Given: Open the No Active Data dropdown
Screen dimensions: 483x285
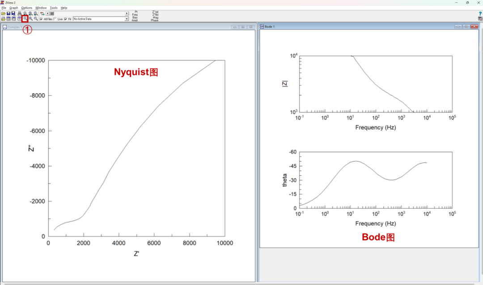Looking at the screenshot, I should point(127,19).
